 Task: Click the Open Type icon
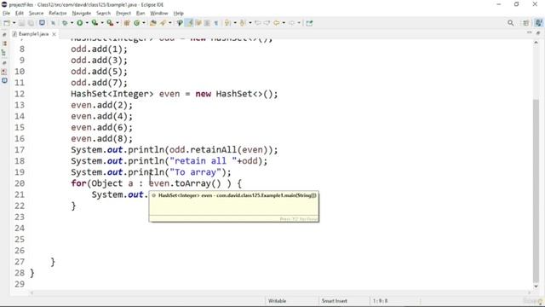point(153,23)
